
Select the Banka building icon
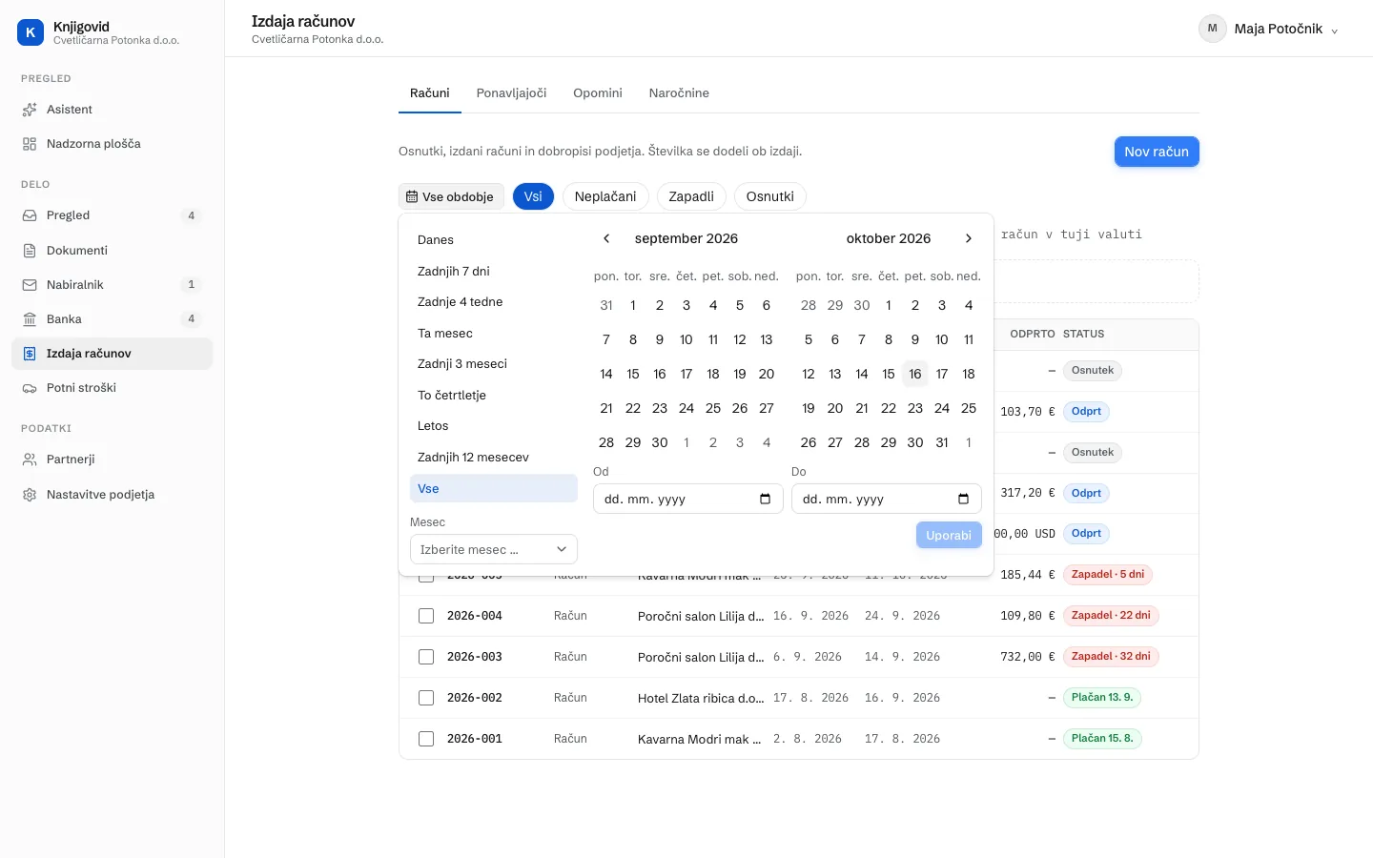[30, 319]
